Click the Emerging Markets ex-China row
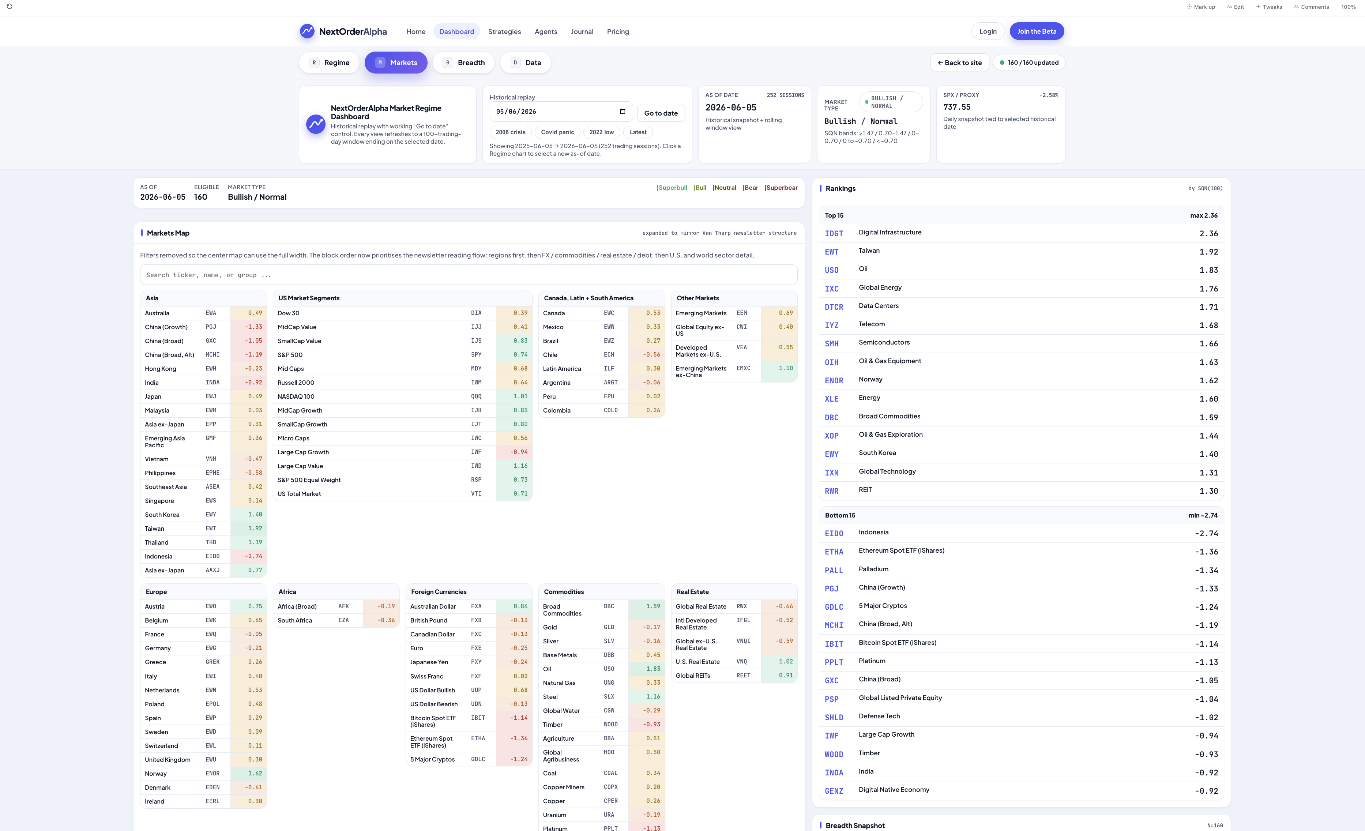The image size is (1365, 831). coord(734,372)
